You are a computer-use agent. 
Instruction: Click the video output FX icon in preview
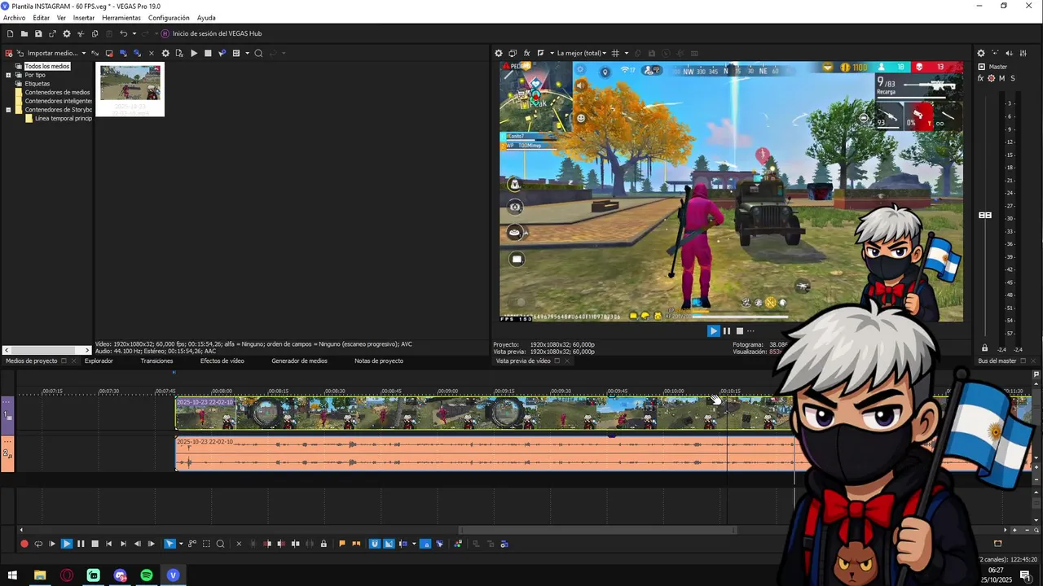[527, 53]
